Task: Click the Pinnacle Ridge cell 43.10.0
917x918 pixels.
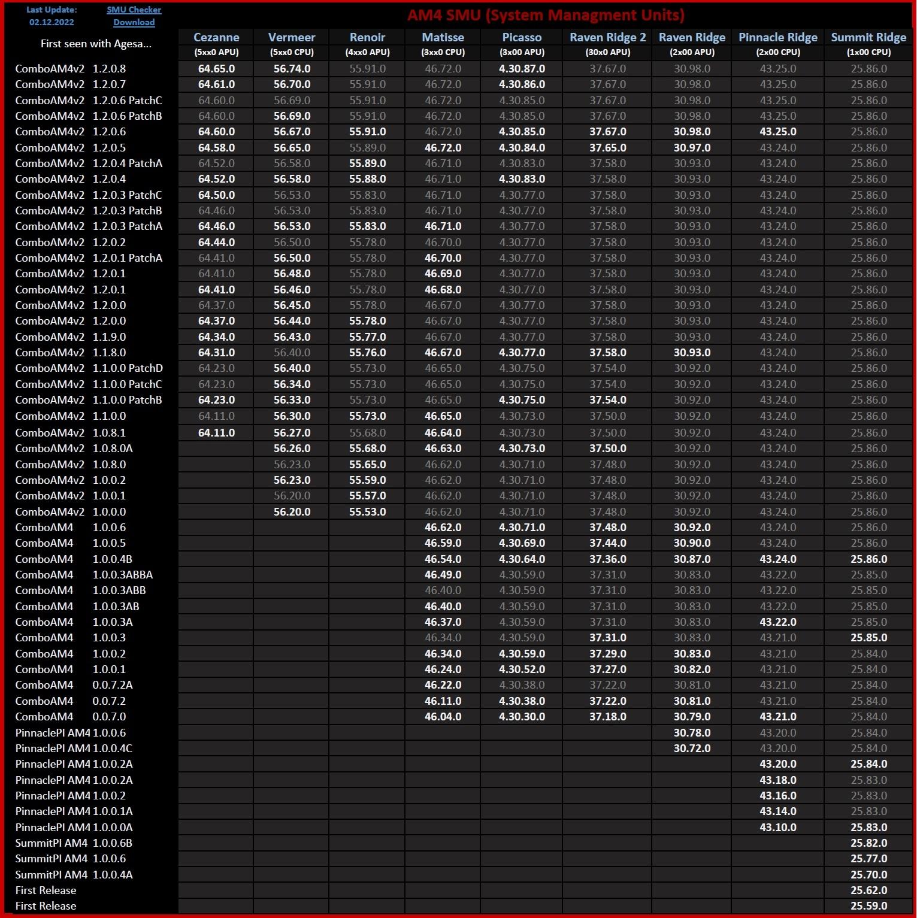Action: (x=778, y=827)
